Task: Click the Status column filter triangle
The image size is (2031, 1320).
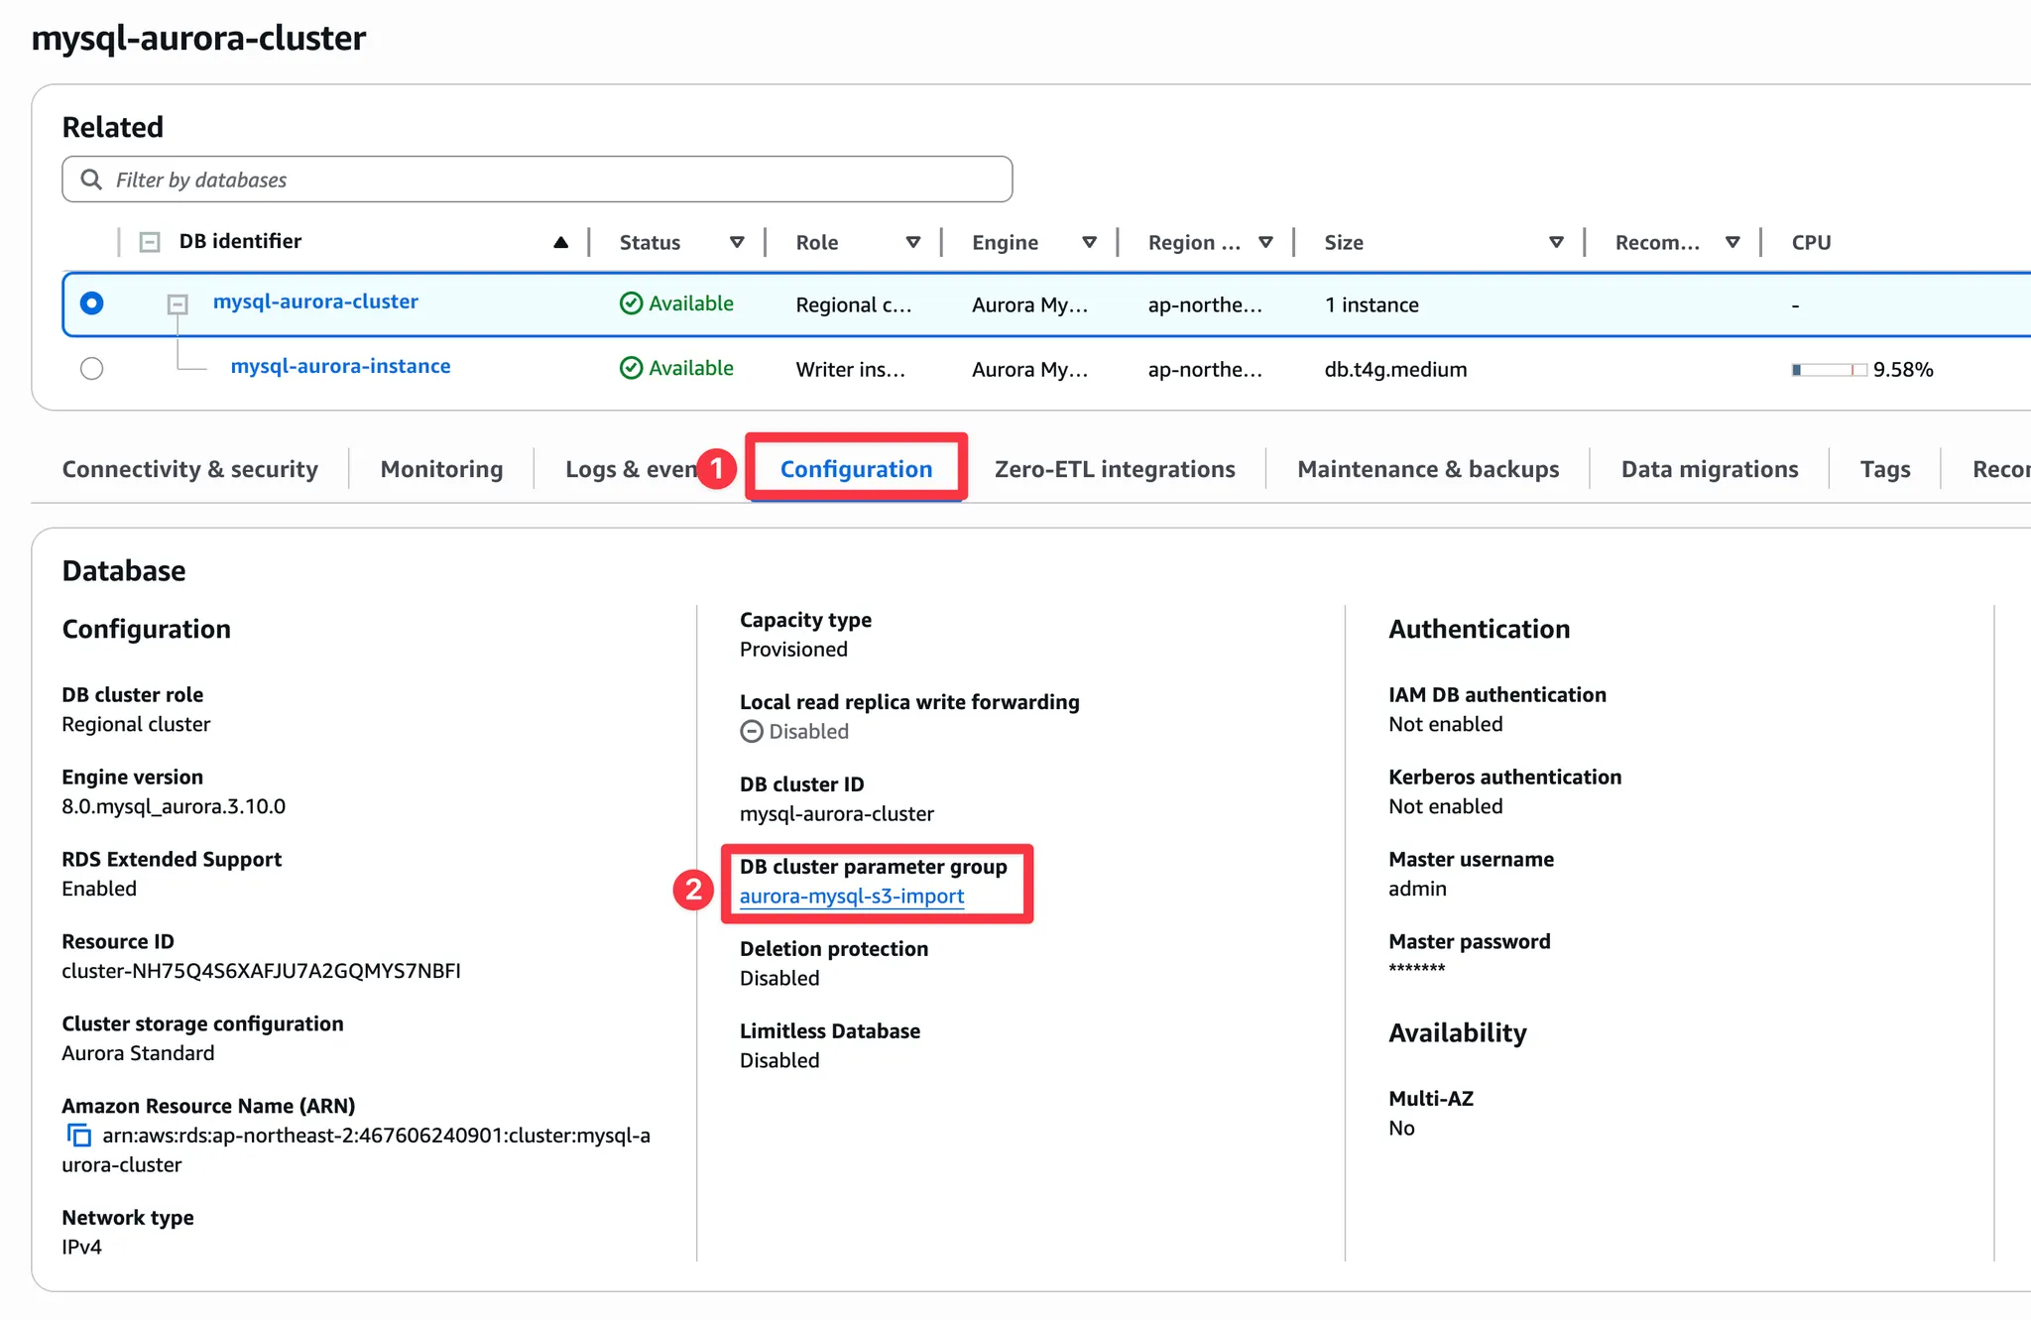Action: click(737, 242)
